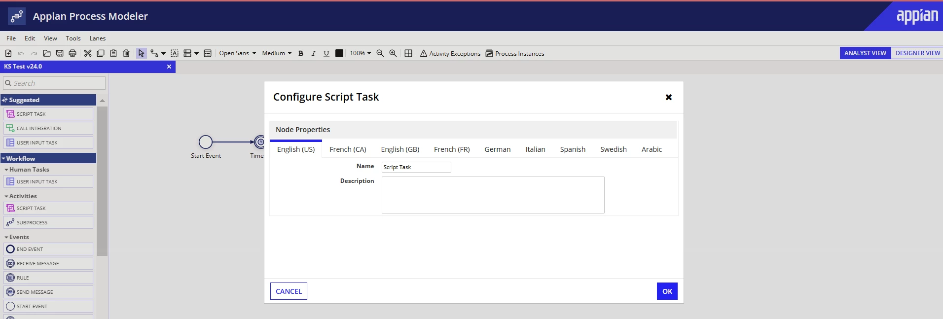This screenshot has width=943, height=319.
Task: Collapse the Events group
Action: pyautogui.click(x=17, y=237)
